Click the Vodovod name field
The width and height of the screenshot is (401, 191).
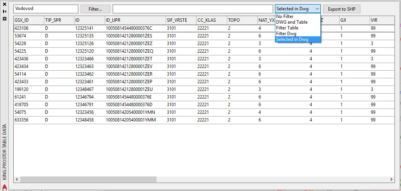click(x=45, y=9)
